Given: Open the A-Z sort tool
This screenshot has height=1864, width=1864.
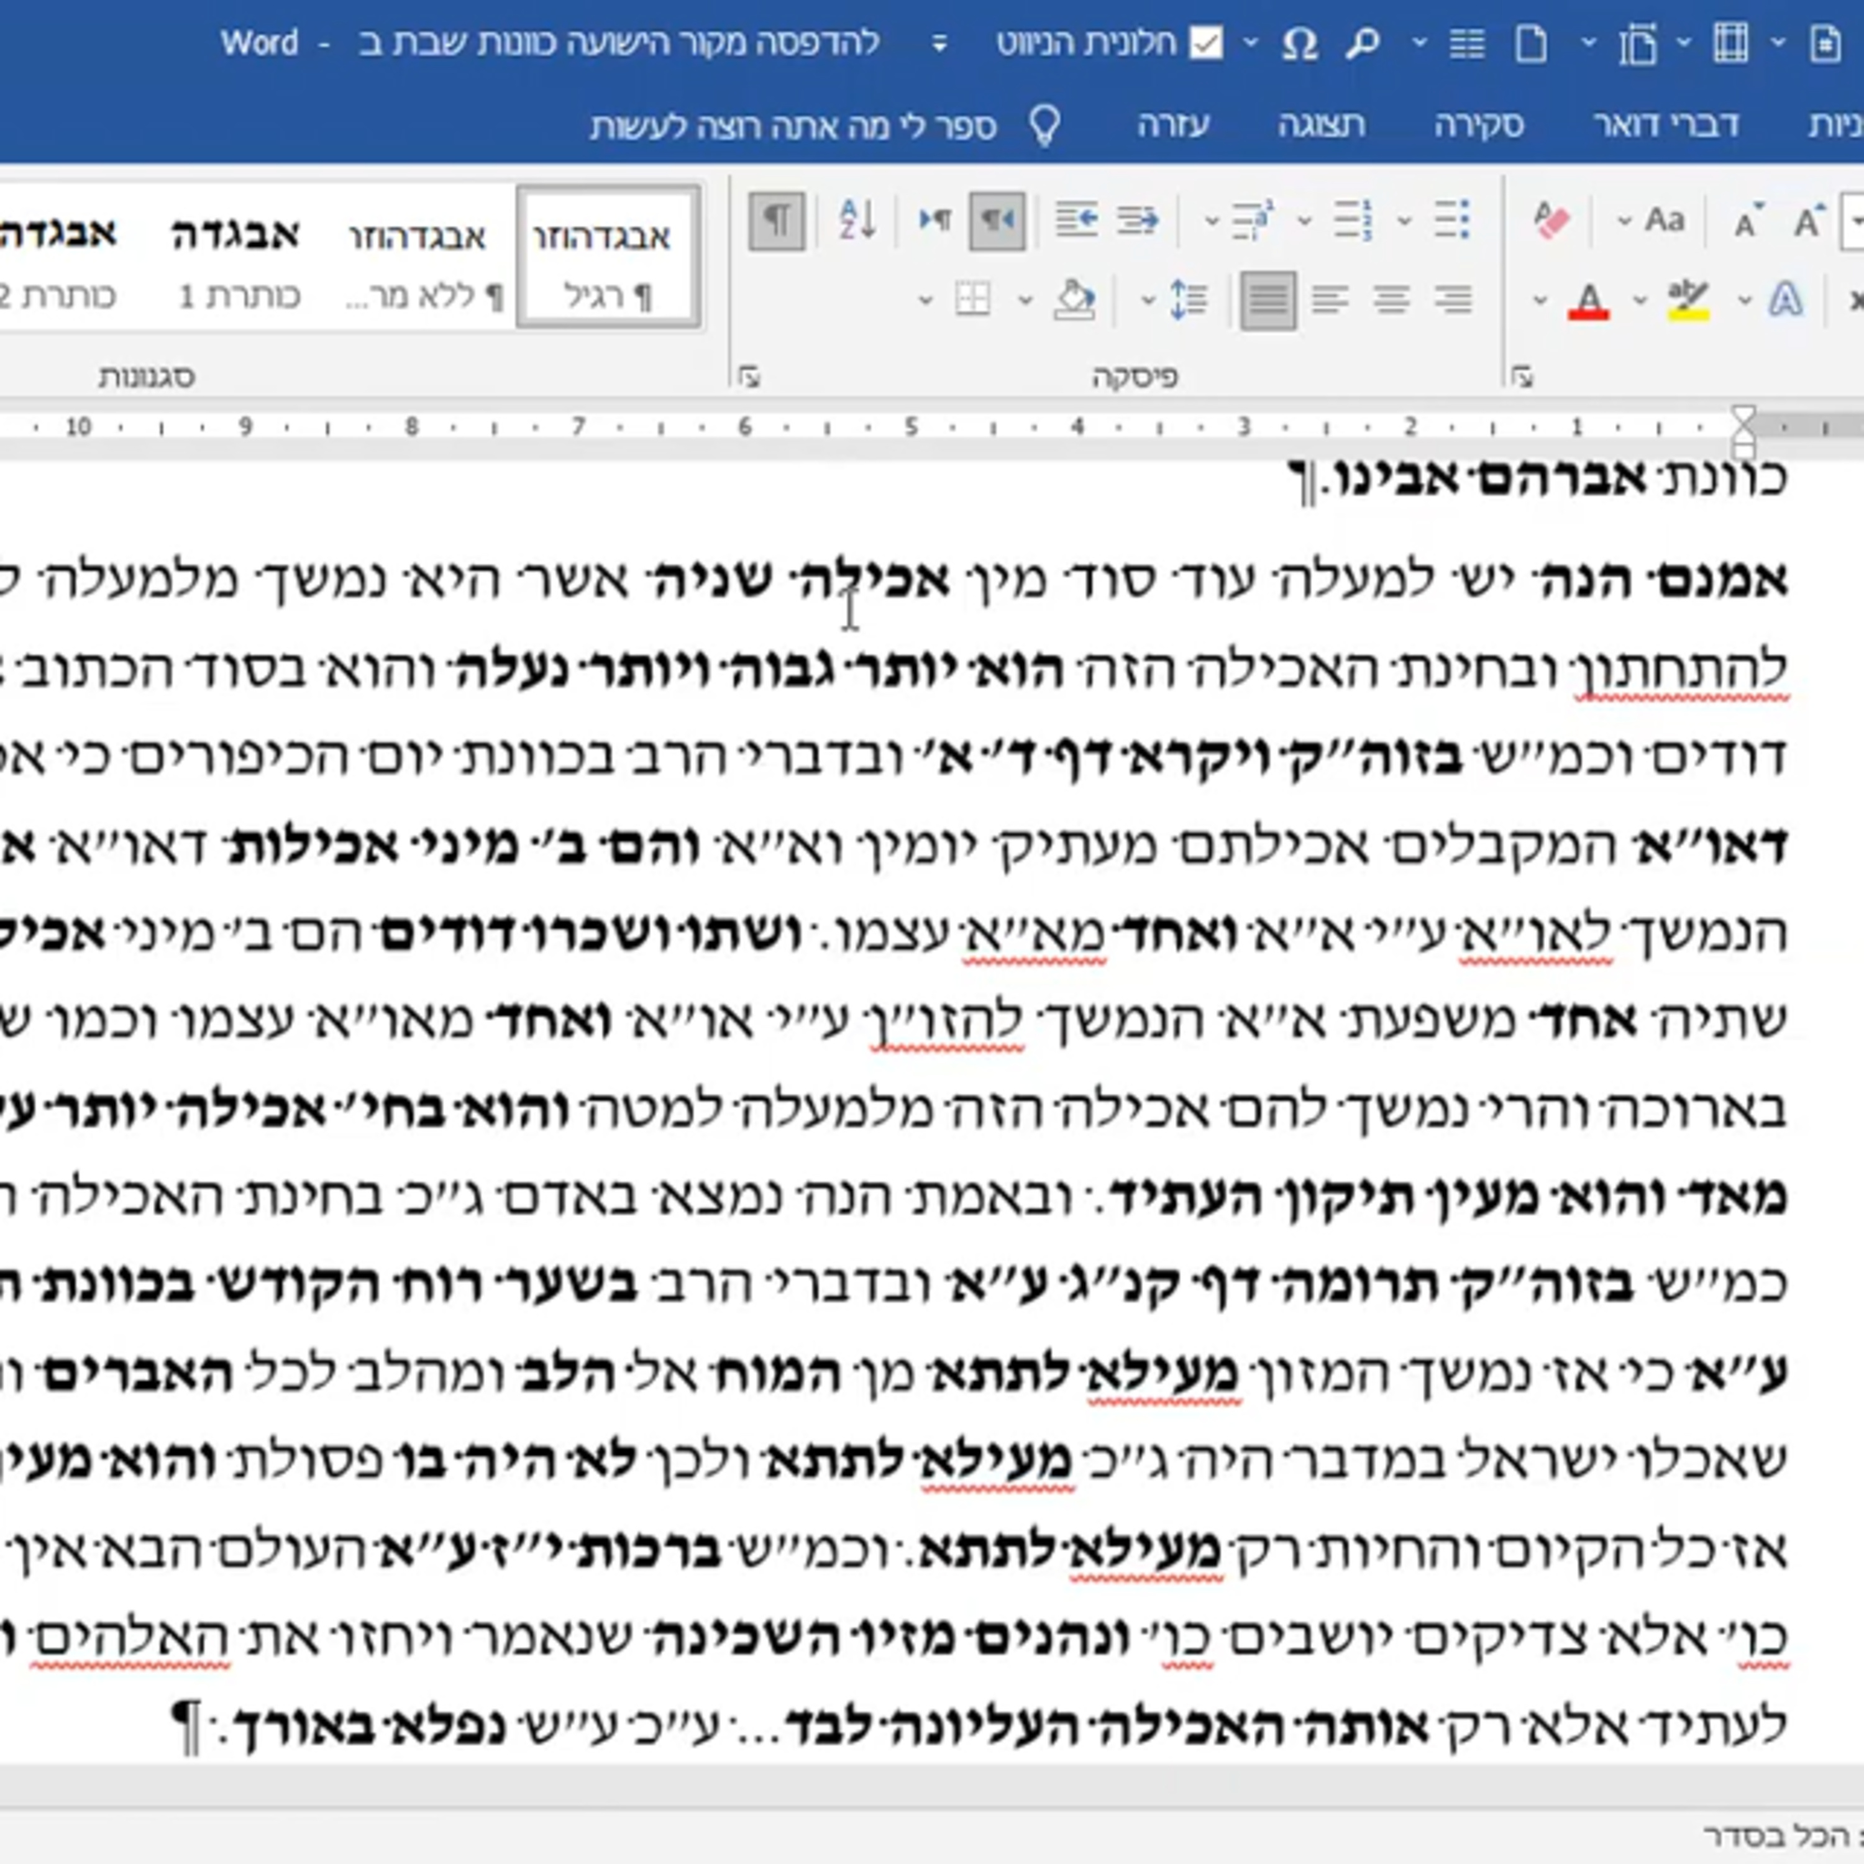Looking at the screenshot, I should [857, 221].
